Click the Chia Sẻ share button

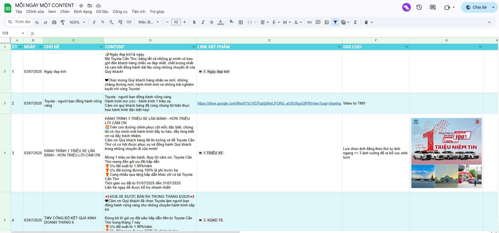476,7
